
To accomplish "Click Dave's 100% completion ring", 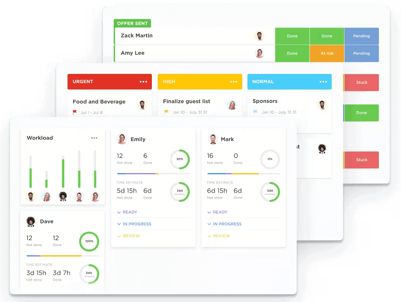I will coord(89,241).
